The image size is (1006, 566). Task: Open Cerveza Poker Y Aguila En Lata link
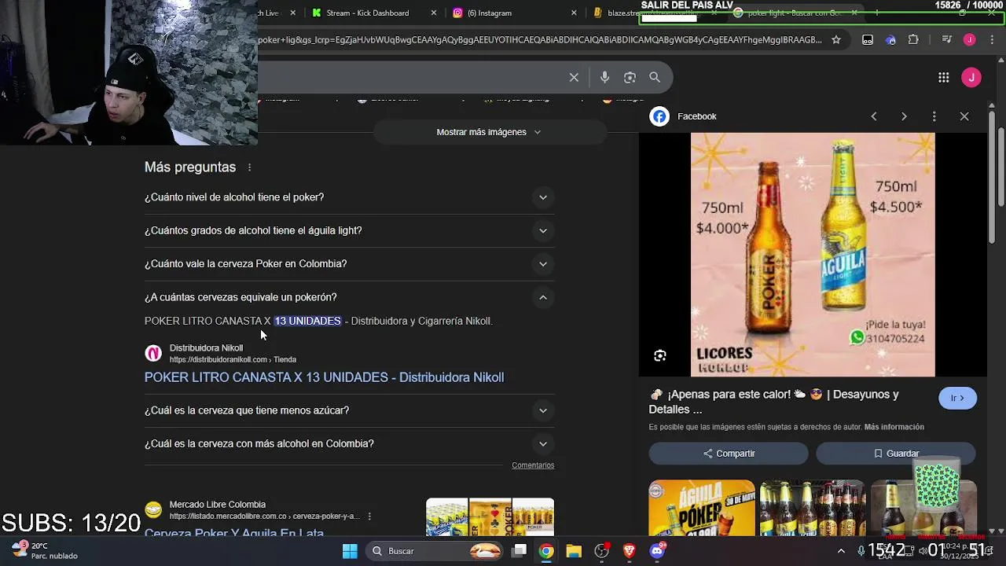tap(234, 533)
